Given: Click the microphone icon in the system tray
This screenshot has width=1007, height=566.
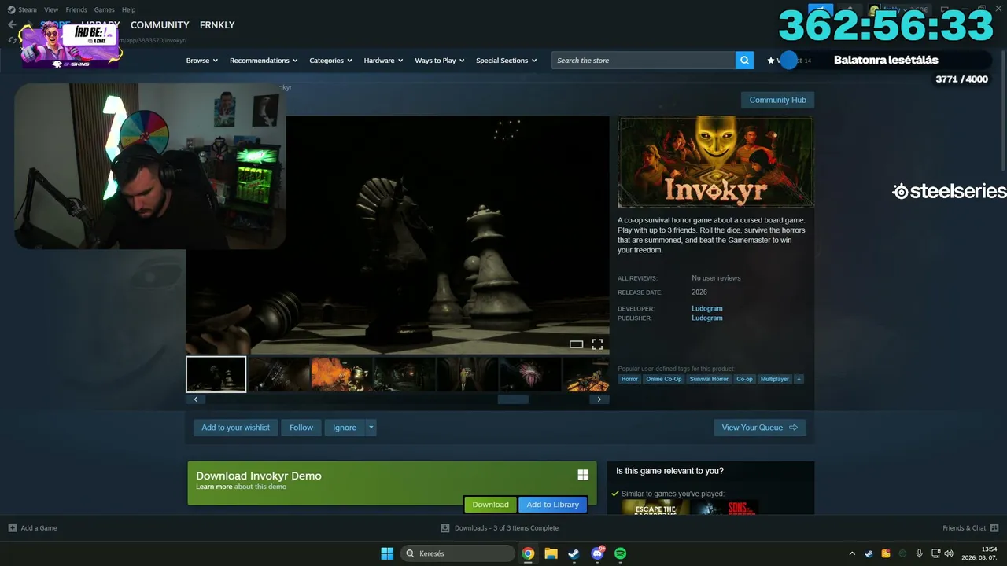Looking at the screenshot, I should click(919, 553).
